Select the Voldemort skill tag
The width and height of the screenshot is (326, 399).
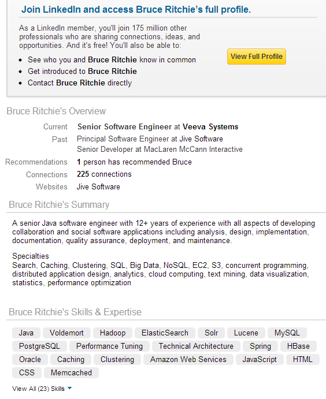(x=66, y=333)
